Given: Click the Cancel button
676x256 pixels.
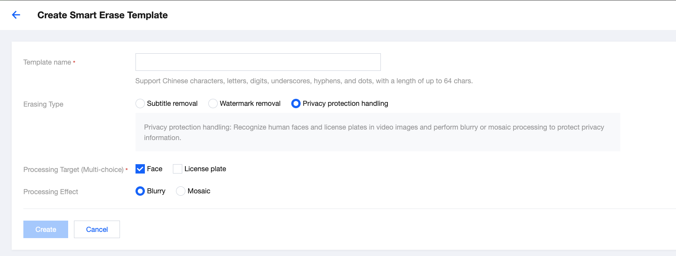Looking at the screenshot, I should click(97, 230).
